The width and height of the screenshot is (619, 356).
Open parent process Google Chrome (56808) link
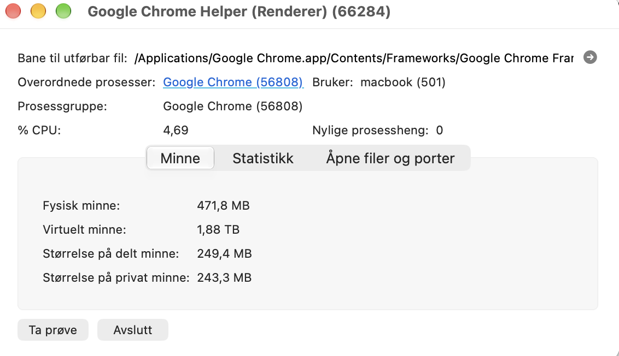(233, 82)
